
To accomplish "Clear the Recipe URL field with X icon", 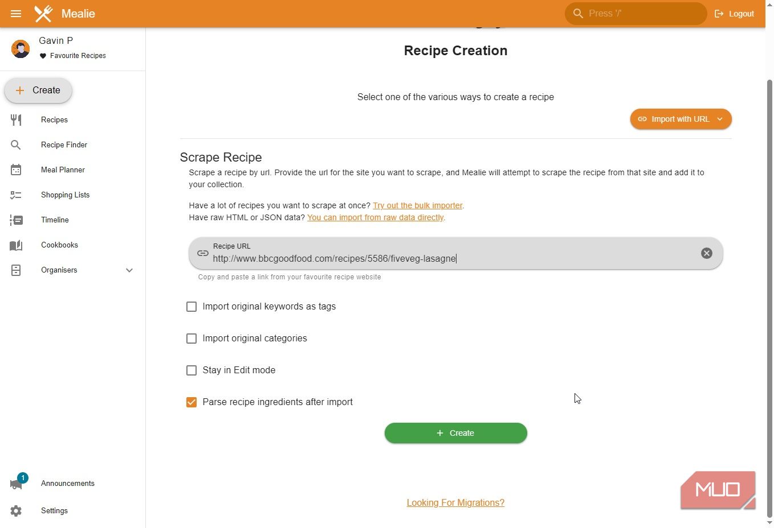I will pyautogui.click(x=706, y=253).
